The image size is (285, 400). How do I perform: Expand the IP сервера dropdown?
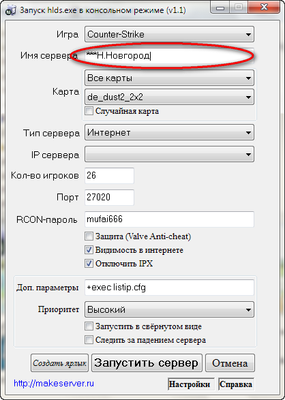pyautogui.click(x=169, y=154)
